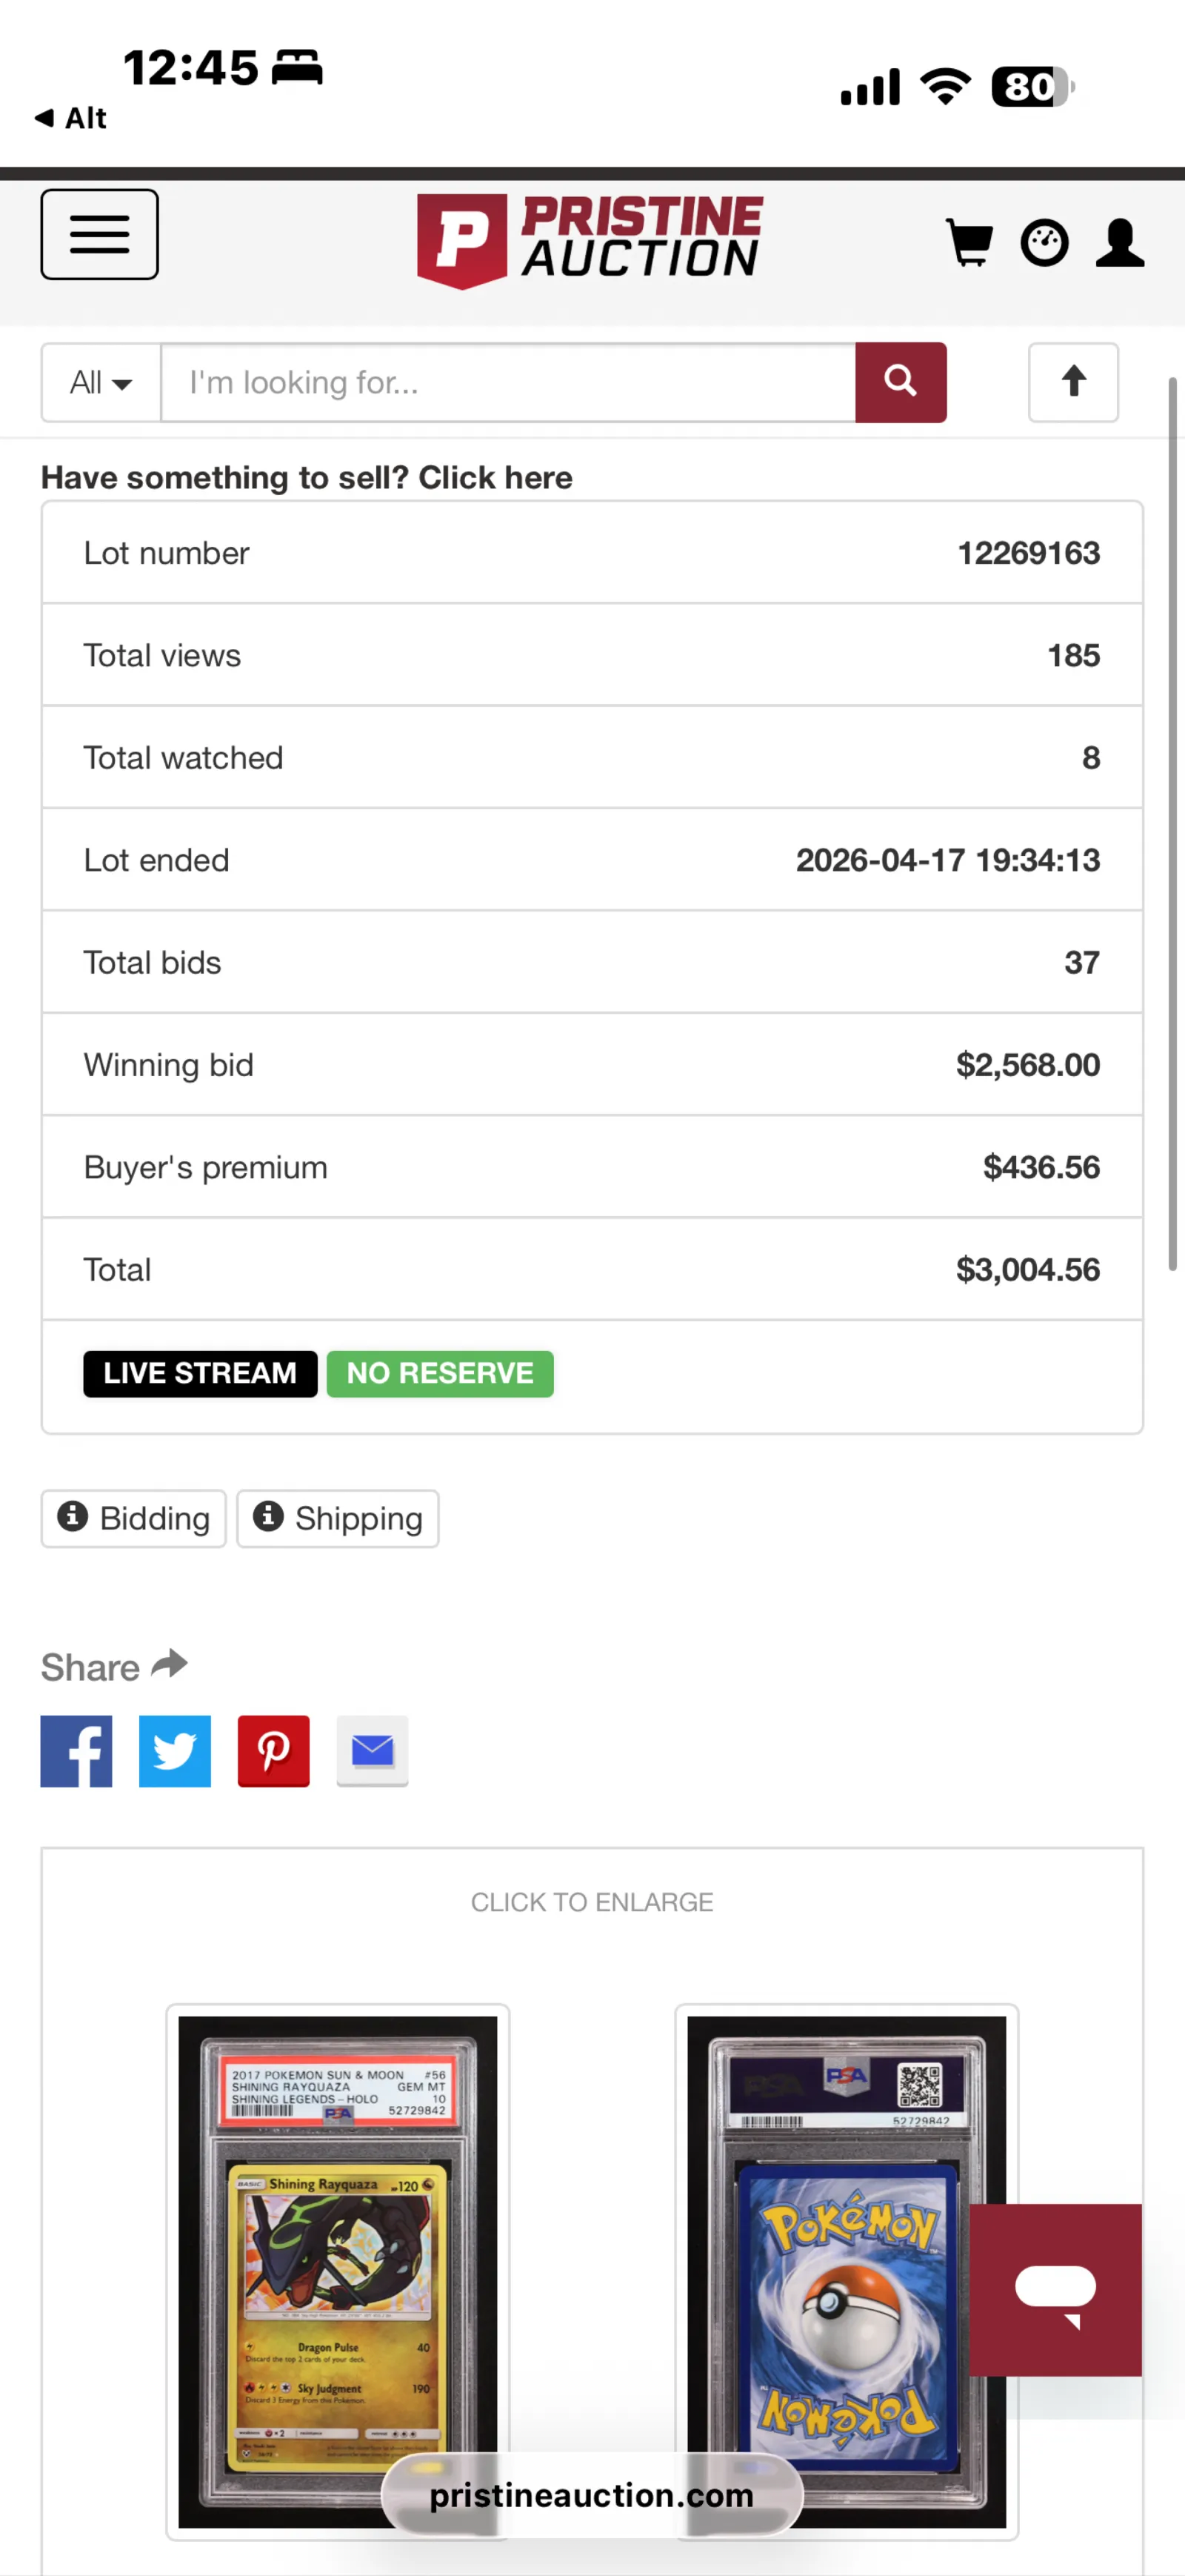1185x2576 pixels.
Task: Share the lot on Facebook
Action: (x=76, y=1751)
